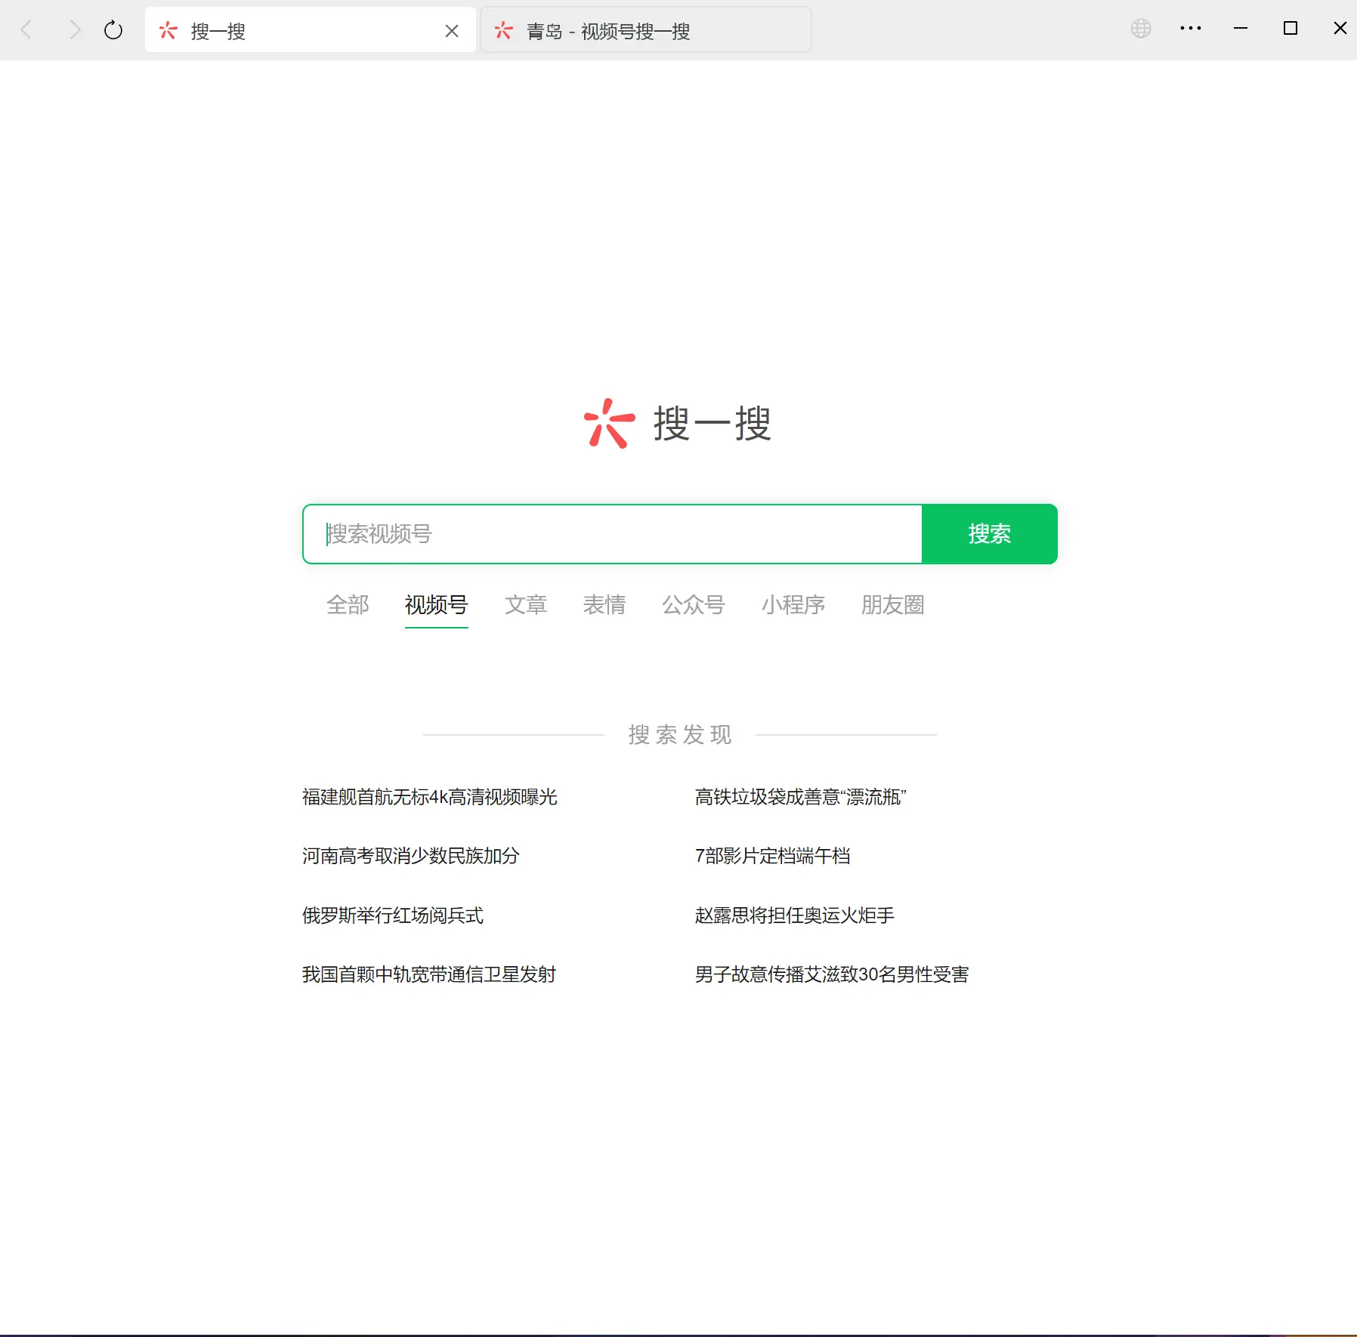Select the 朋友圈 category tab
This screenshot has width=1357, height=1337.
pos(893,605)
